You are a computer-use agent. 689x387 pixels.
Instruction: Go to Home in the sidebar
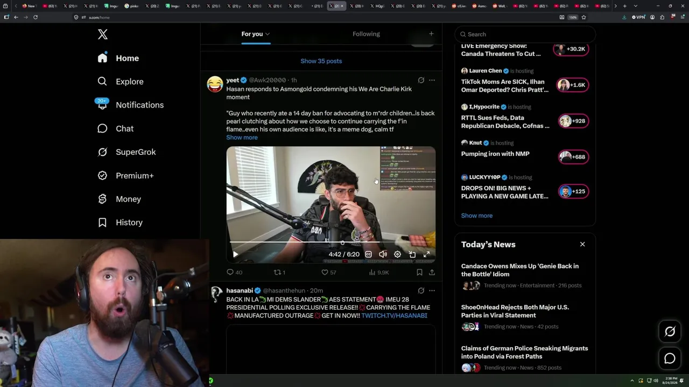(118, 58)
